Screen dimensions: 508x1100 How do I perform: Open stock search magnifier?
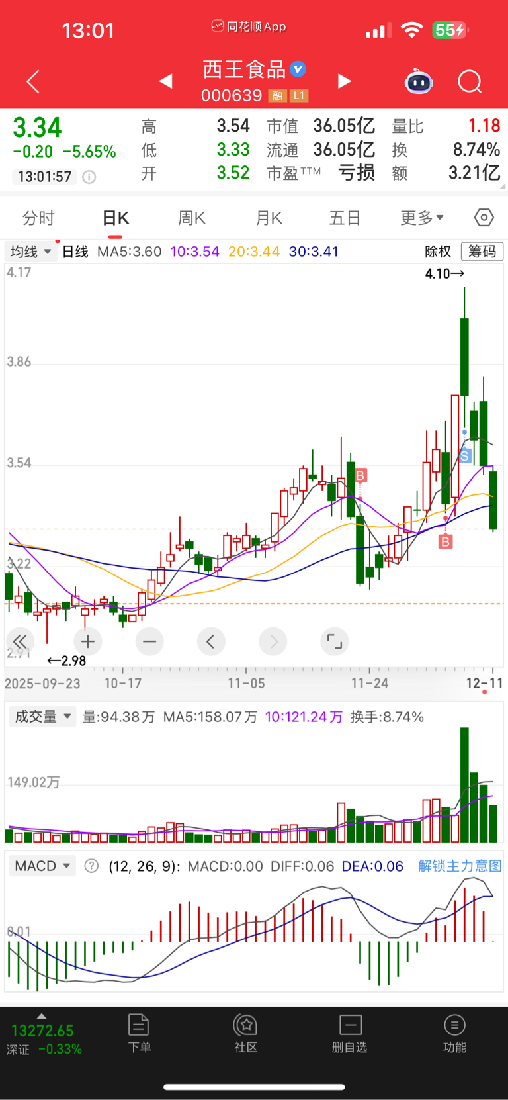coord(470,82)
